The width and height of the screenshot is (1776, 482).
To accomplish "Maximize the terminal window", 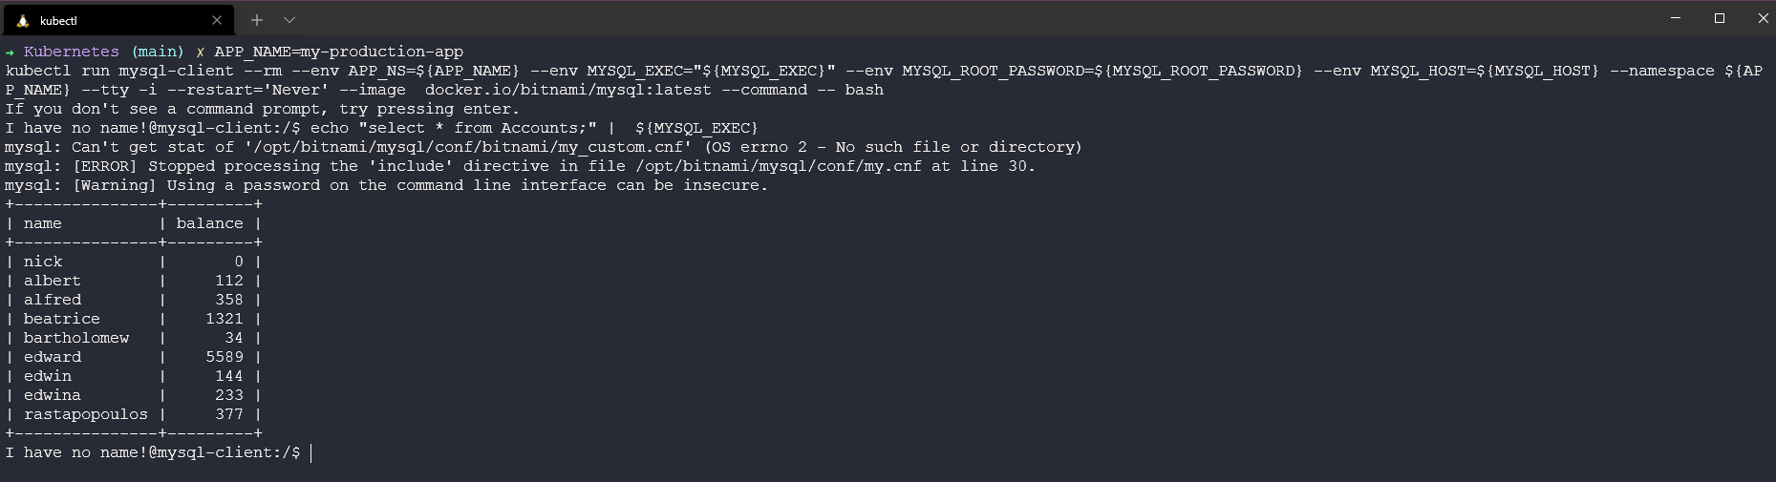I will [1720, 18].
